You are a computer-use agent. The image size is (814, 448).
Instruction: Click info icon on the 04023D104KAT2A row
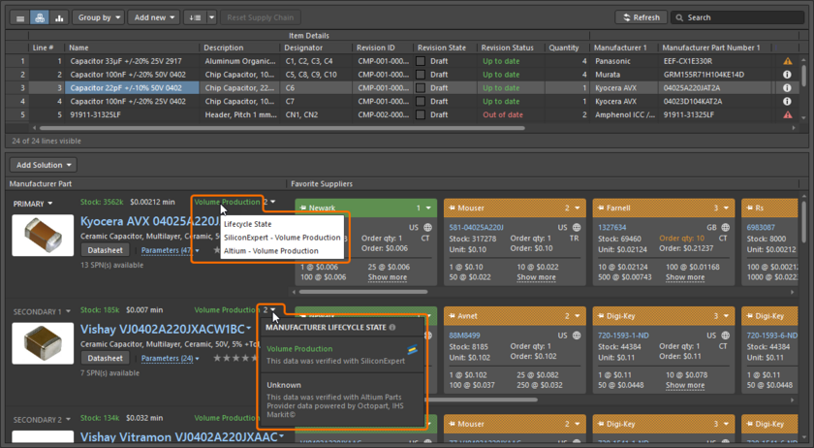coord(788,102)
